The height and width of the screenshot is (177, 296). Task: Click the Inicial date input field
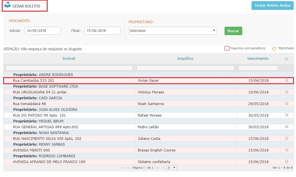click(x=42, y=31)
